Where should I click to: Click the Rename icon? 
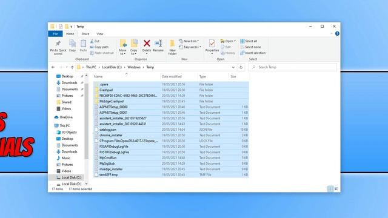tap(158, 44)
